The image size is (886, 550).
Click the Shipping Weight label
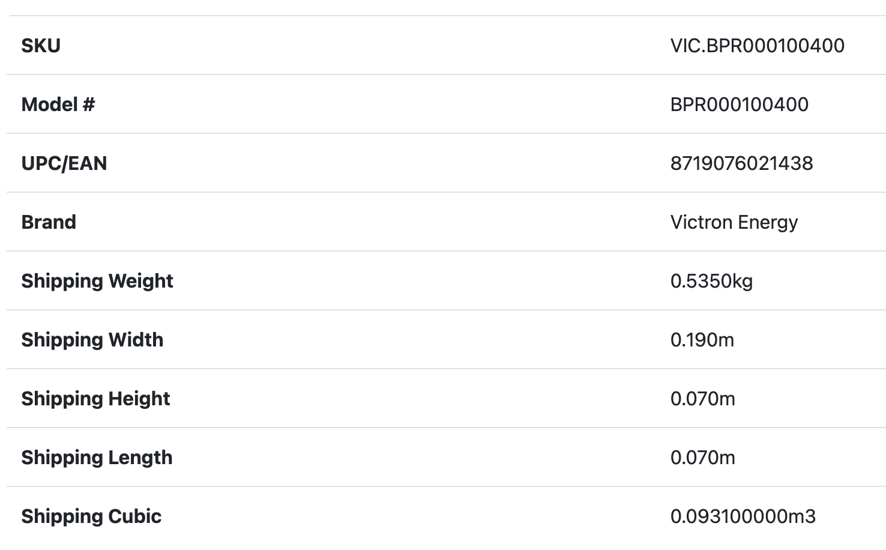pos(97,281)
